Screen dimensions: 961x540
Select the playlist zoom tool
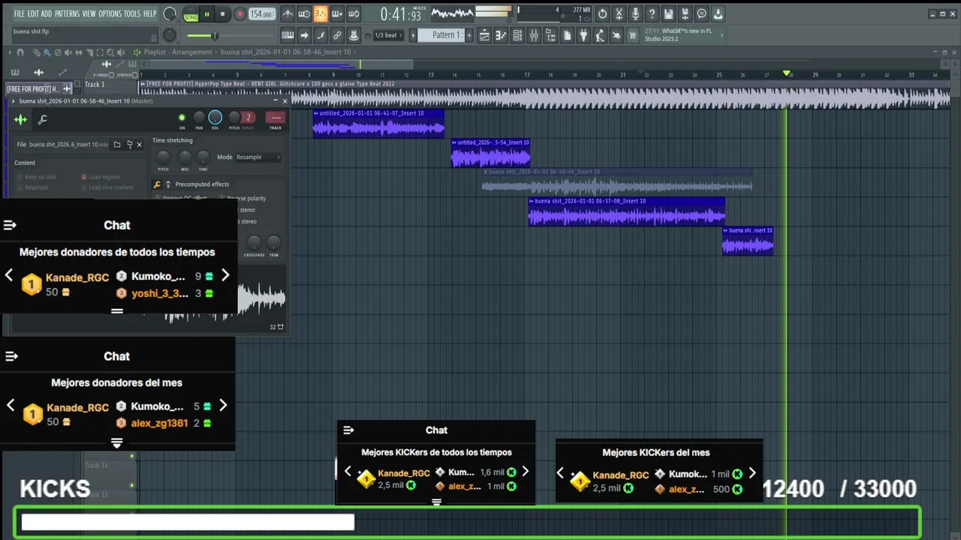[110, 52]
